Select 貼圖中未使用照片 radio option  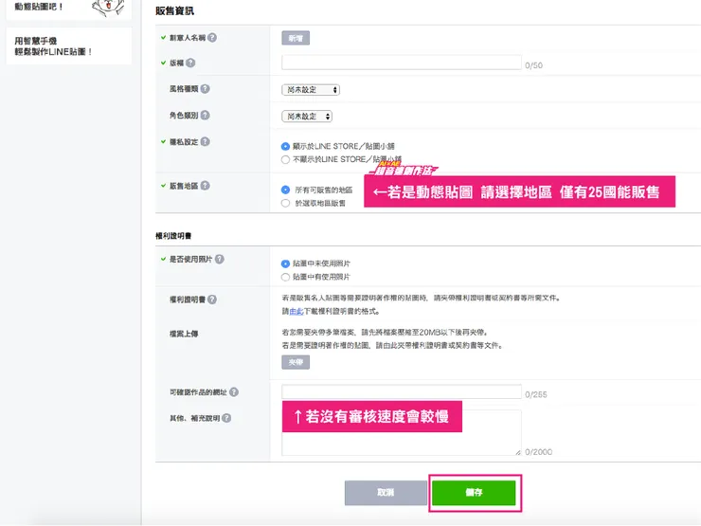pyautogui.click(x=286, y=263)
